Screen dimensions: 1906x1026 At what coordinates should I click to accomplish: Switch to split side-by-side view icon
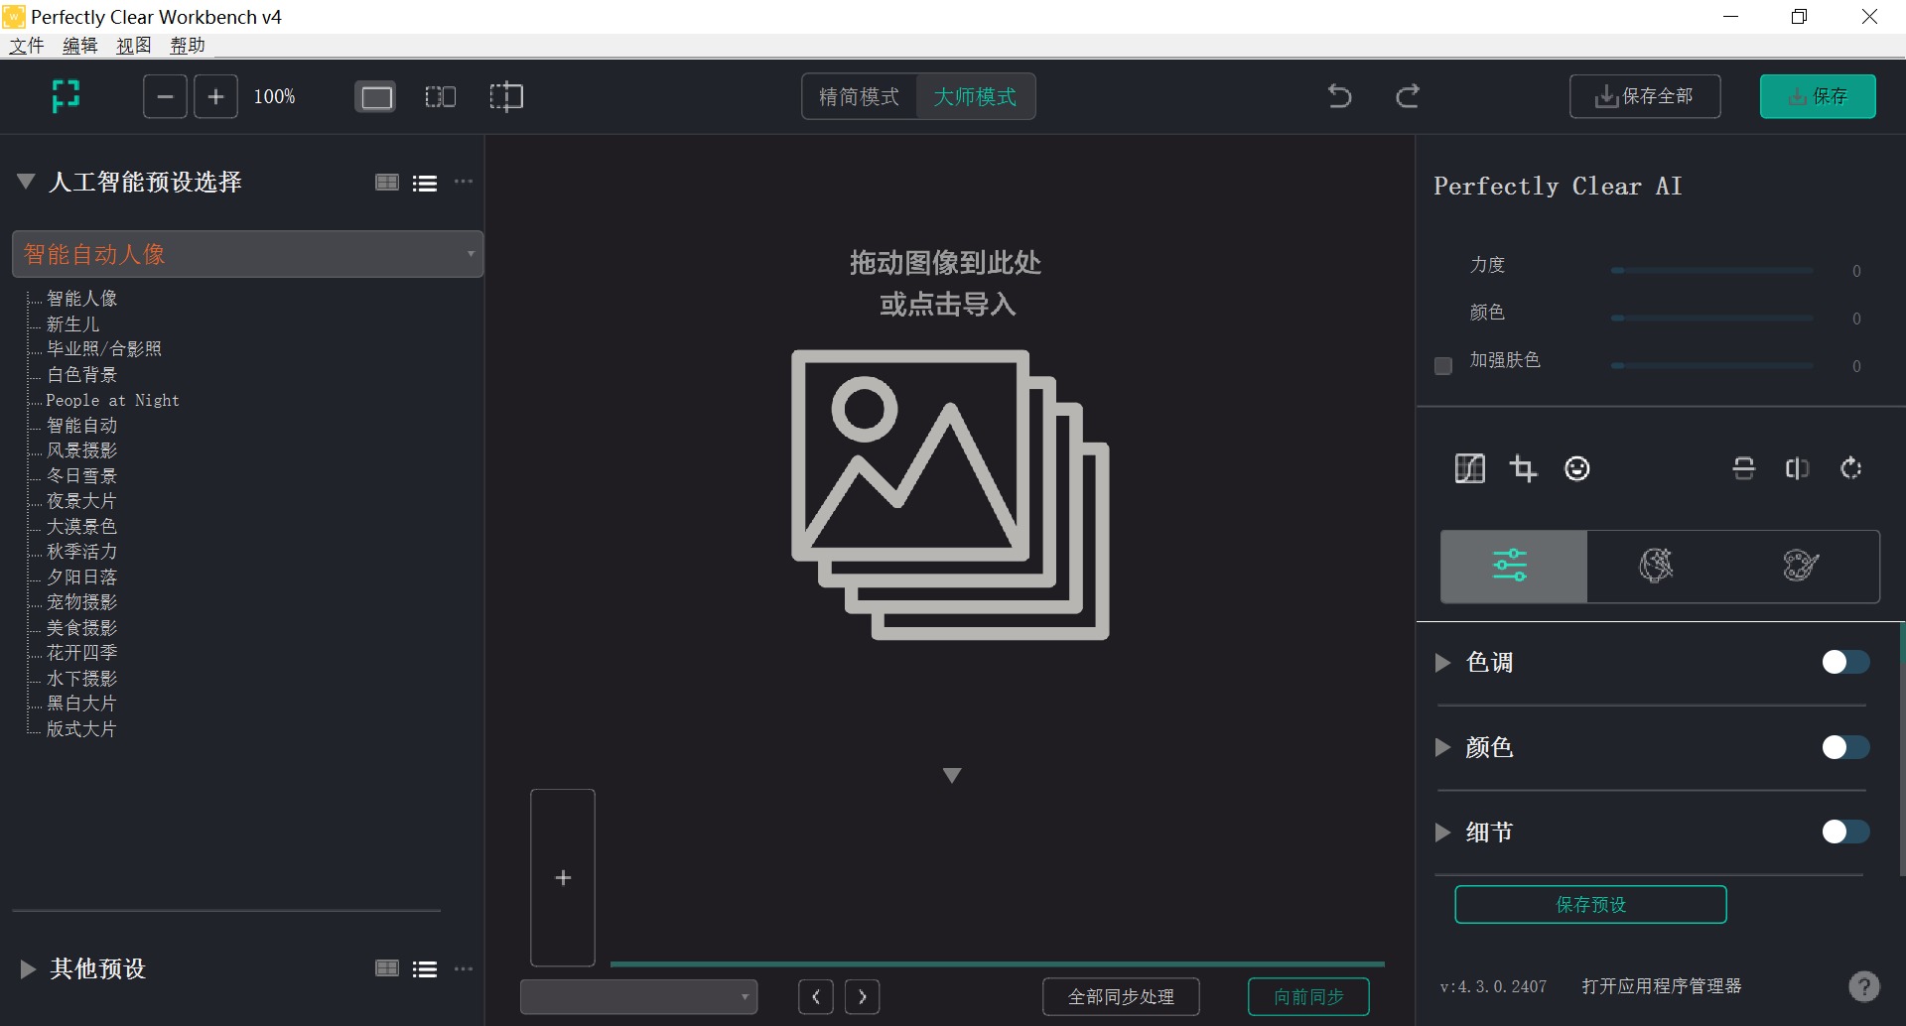pyautogui.click(x=440, y=96)
